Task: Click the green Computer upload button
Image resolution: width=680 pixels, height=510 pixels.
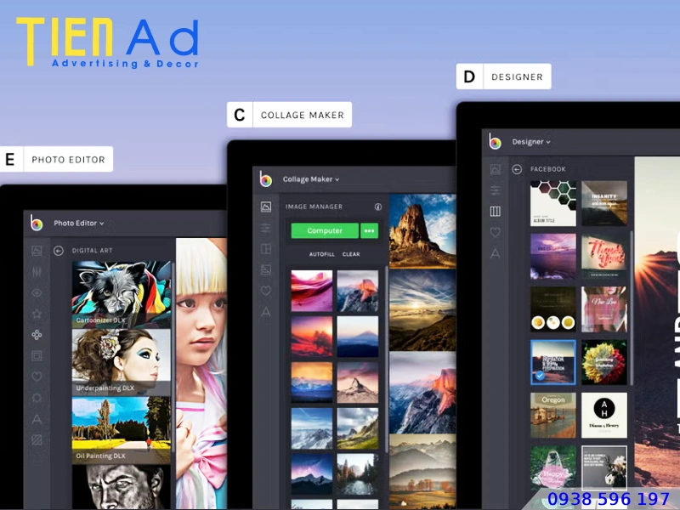Action: tap(325, 230)
